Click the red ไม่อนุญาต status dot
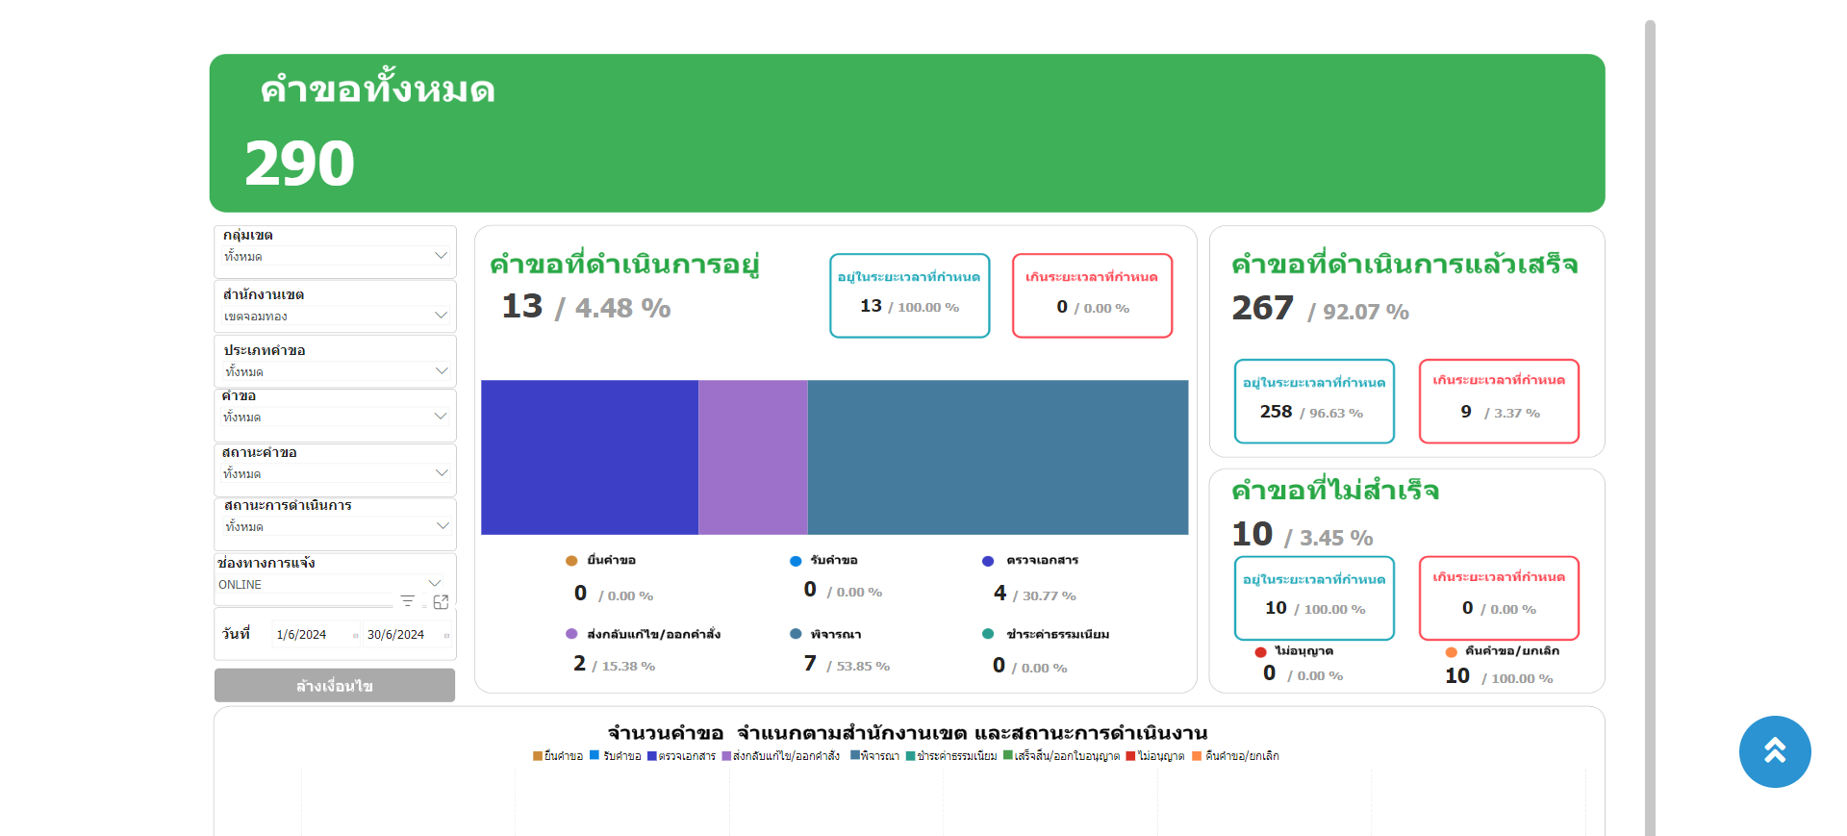 1260,652
